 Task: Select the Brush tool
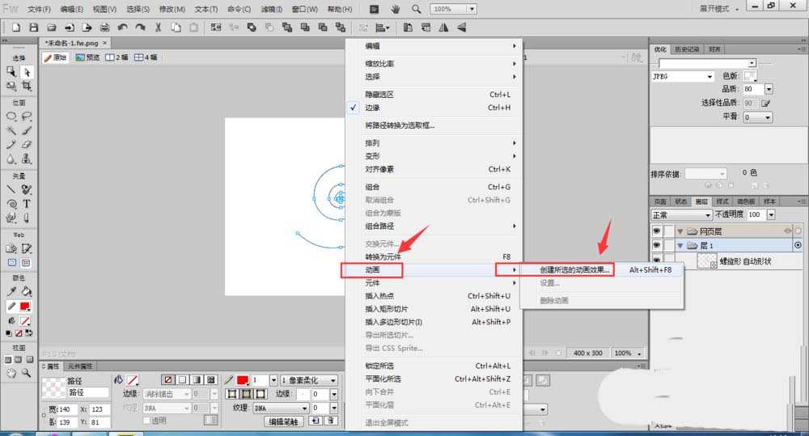[x=27, y=130]
